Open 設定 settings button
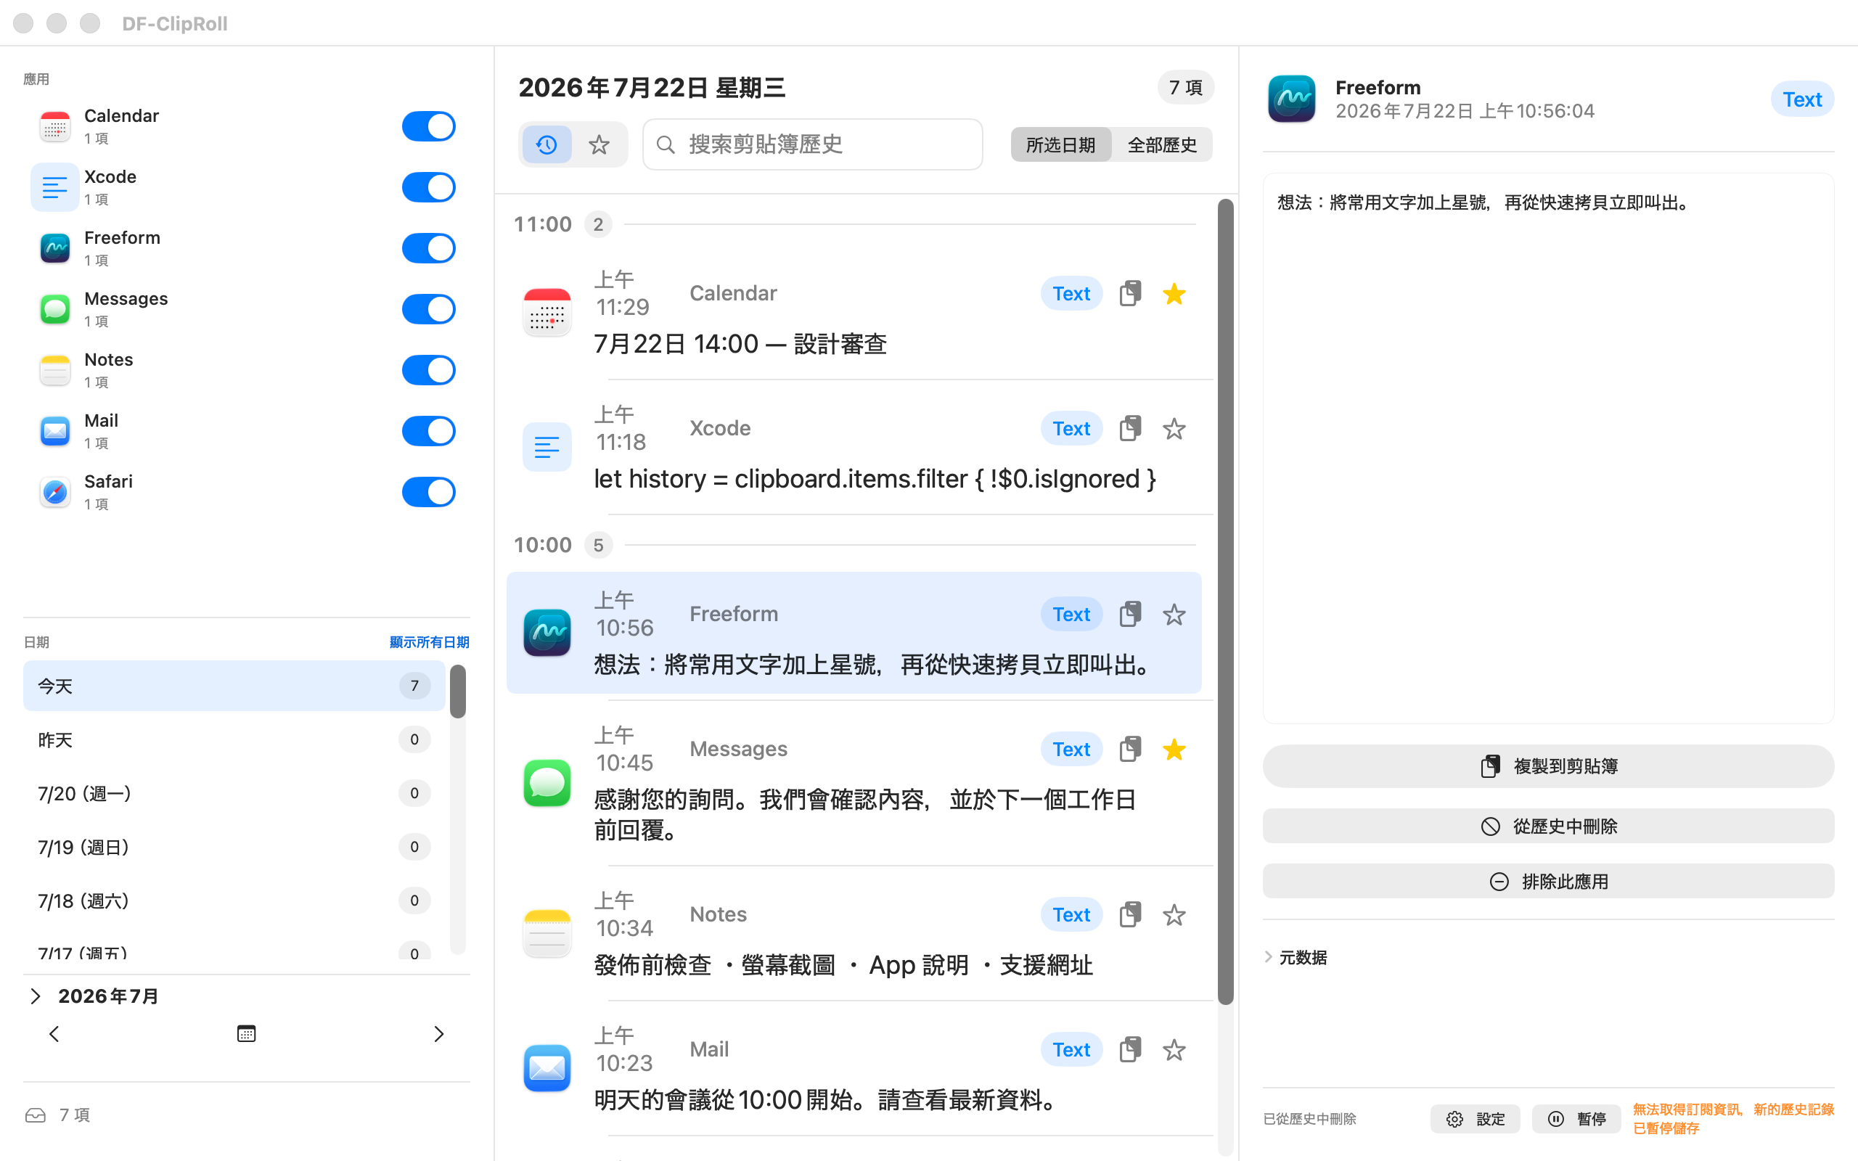 (x=1475, y=1119)
